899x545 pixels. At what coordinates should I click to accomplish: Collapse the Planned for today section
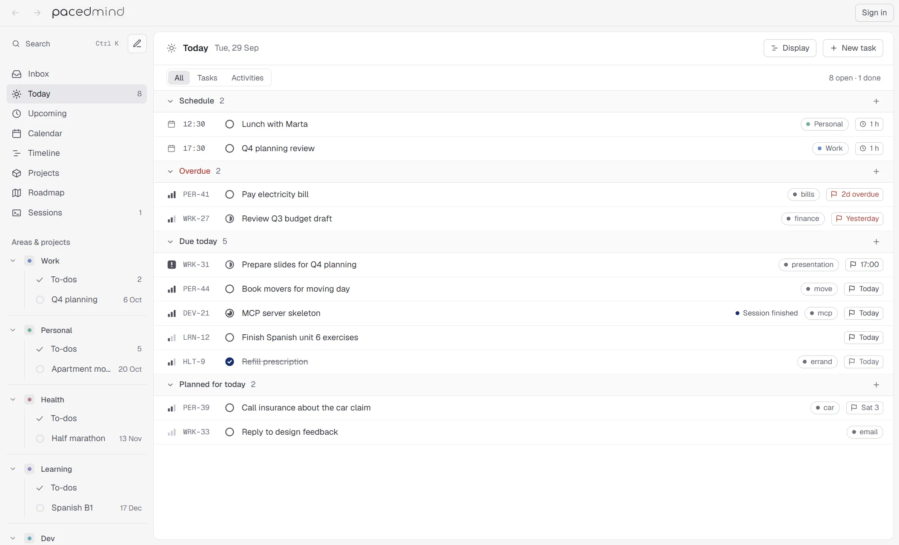click(x=170, y=384)
